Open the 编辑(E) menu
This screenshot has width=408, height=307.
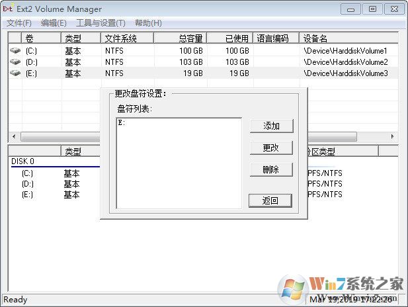click(x=54, y=23)
